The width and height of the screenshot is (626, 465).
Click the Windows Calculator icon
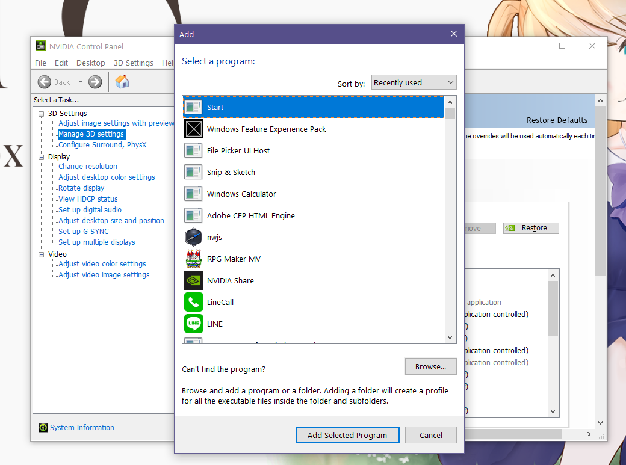tap(194, 194)
